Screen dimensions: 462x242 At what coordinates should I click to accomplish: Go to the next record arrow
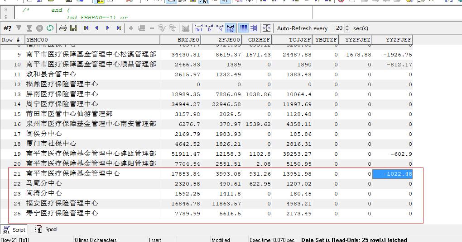[x=107, y=28]
